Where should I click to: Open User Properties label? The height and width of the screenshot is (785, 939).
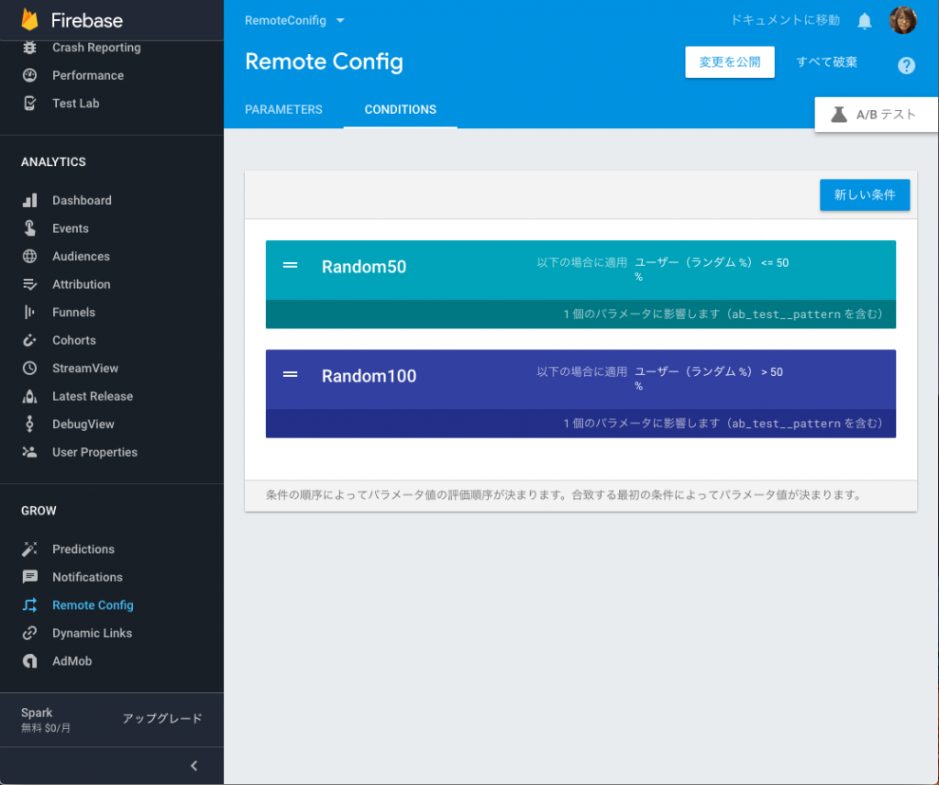[x=94, y=452]
